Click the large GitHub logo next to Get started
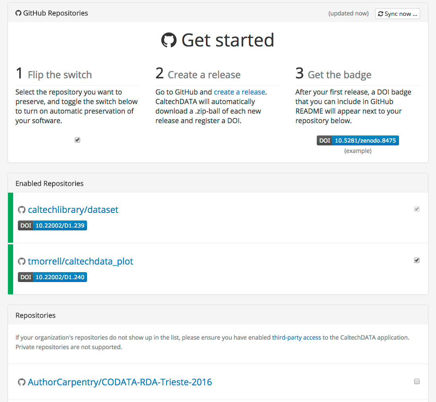The width and height of the screenshot is (436, 402). [169, 40]
